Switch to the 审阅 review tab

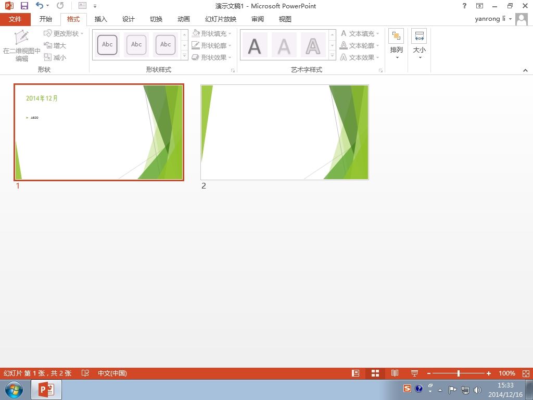click(x=257, y=19)
